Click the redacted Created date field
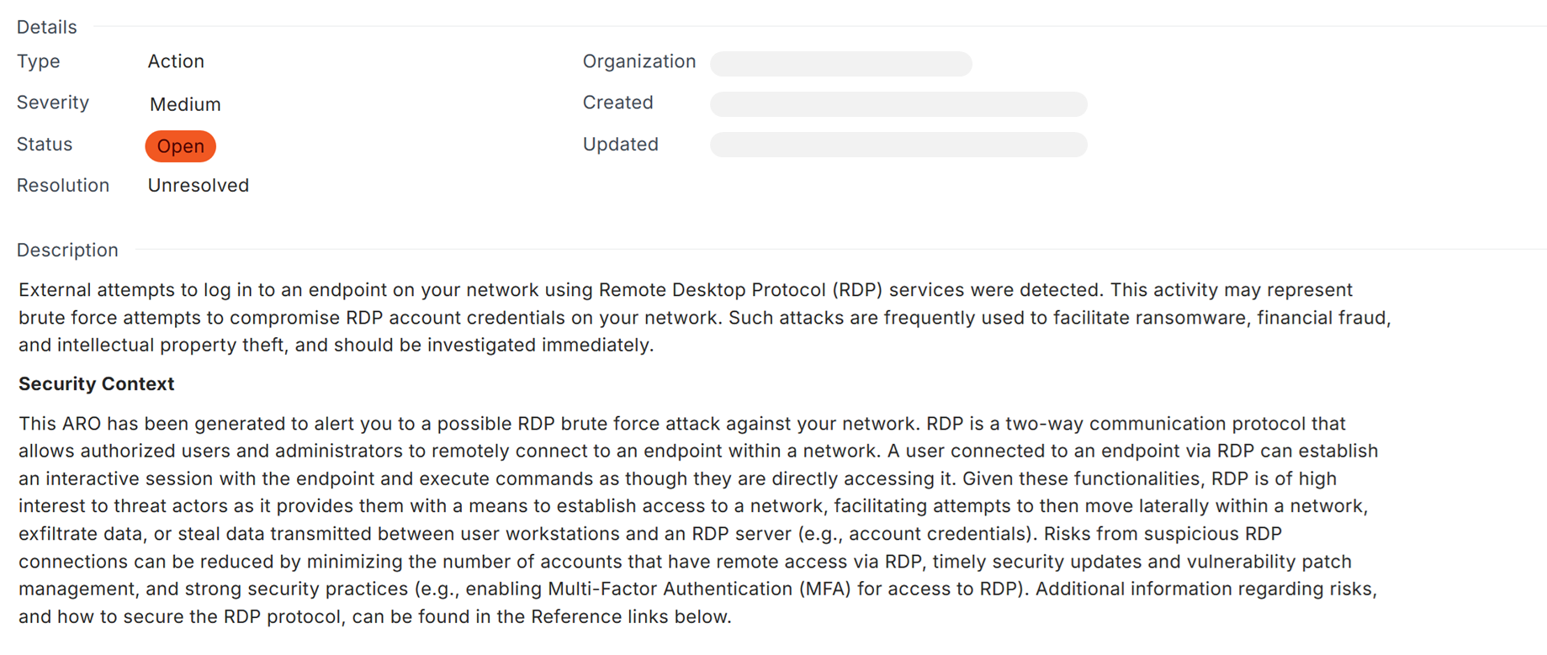1547x655 pixels. pos(898,104)
